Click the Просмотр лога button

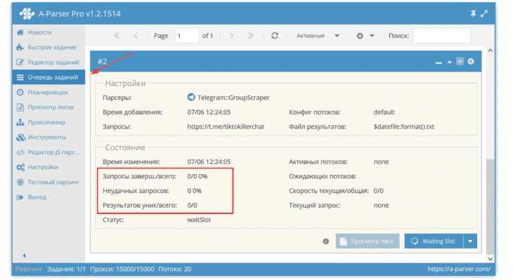[368, 241]
